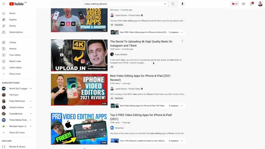The image size is (265, 149).
Task: Expand Show 422 more subscriptions
Action: 17,133
